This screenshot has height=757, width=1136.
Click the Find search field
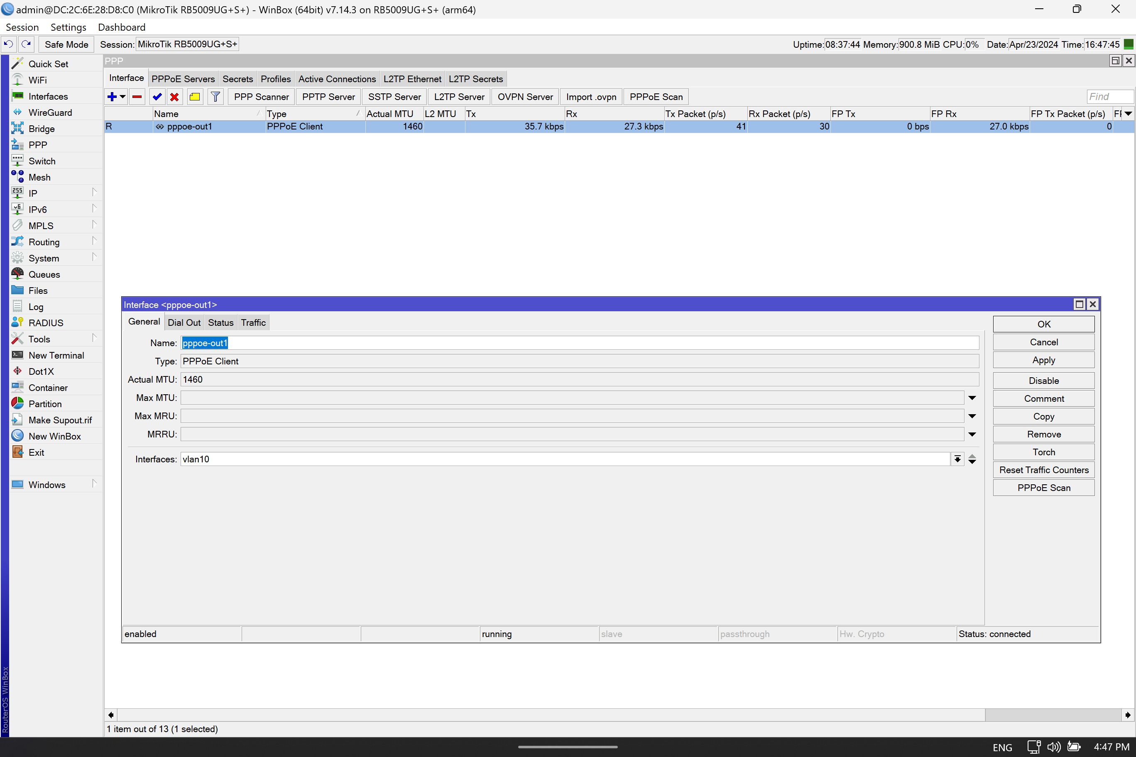[x=1109, y=97]
